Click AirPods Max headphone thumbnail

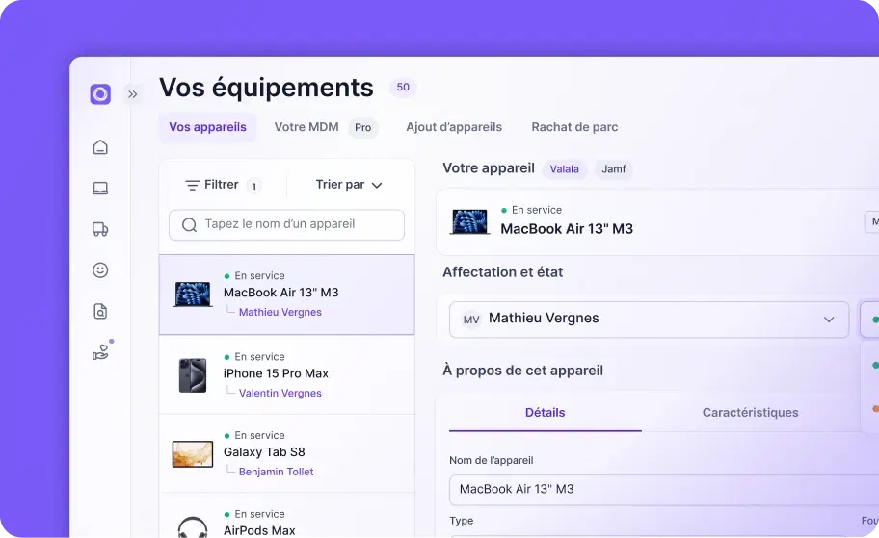click(x=193, y=527)
